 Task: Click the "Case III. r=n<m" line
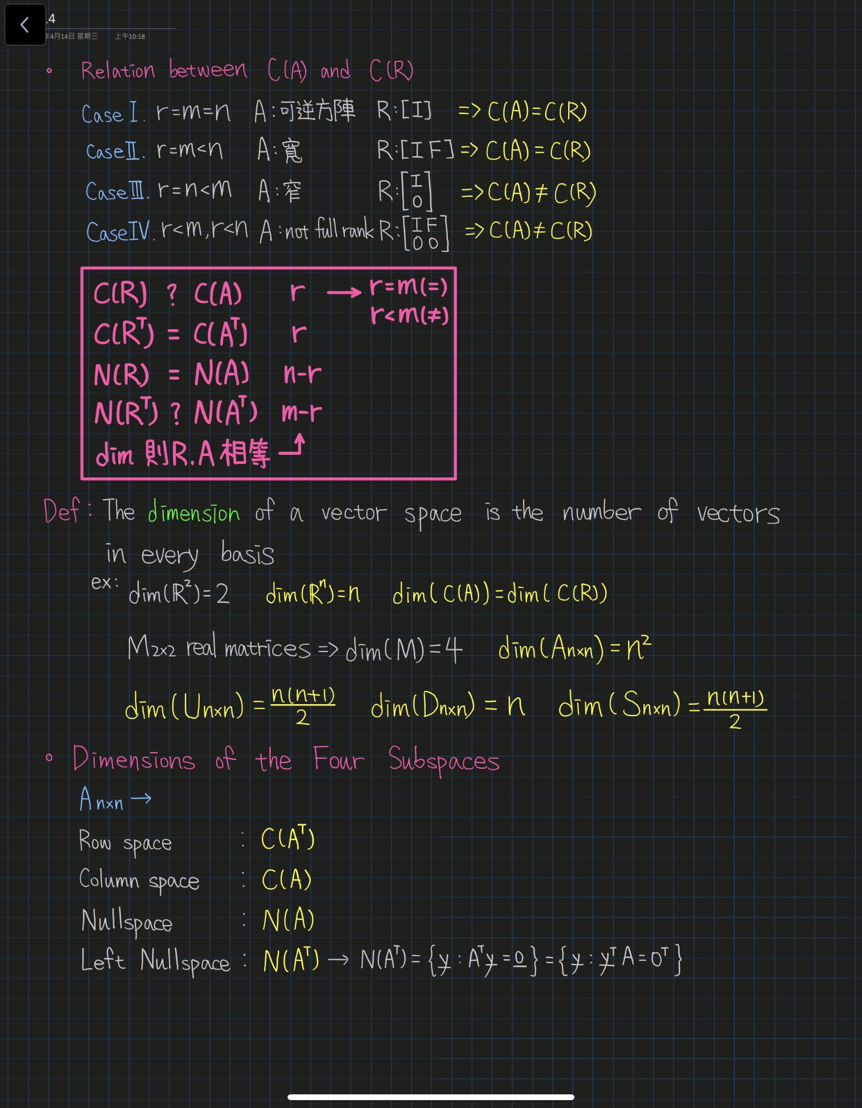(158, 191)
